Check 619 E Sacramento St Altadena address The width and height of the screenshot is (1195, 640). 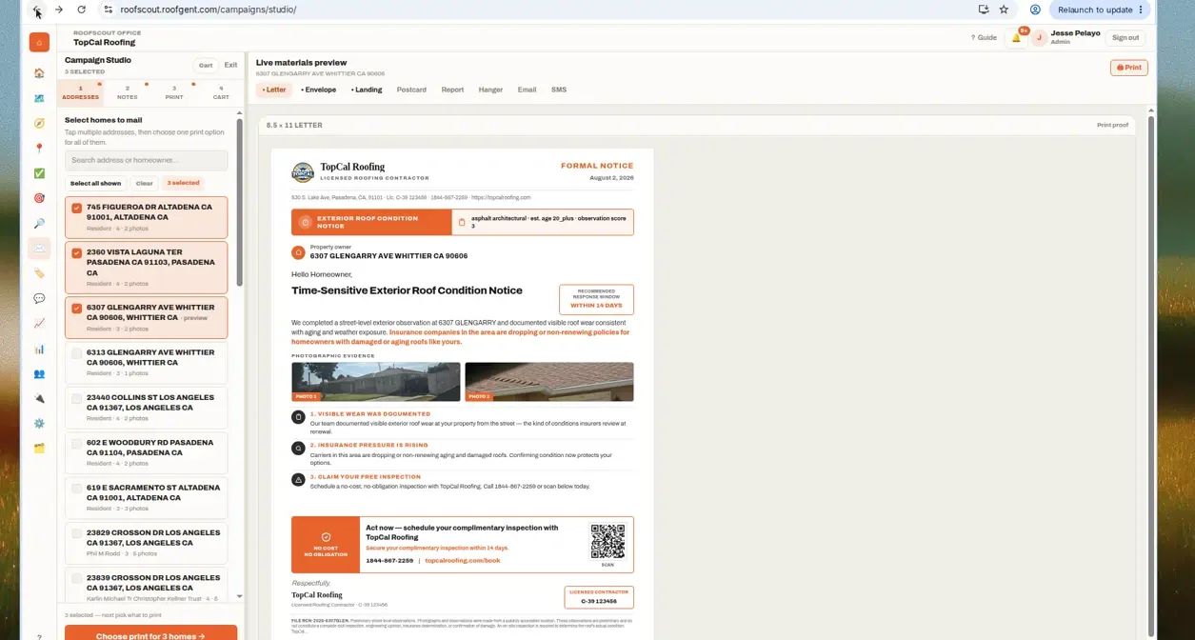pyautogui.click(x=77, y=488)
